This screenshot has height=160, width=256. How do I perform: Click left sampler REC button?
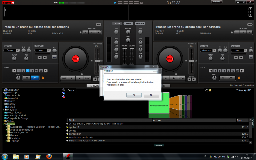[x=54, y=57]
